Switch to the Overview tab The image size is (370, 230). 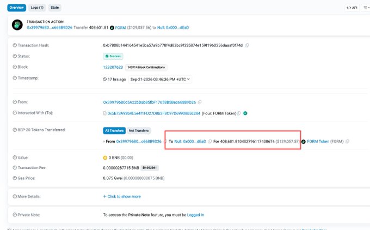pyautogui.click(x=16, y=8)
